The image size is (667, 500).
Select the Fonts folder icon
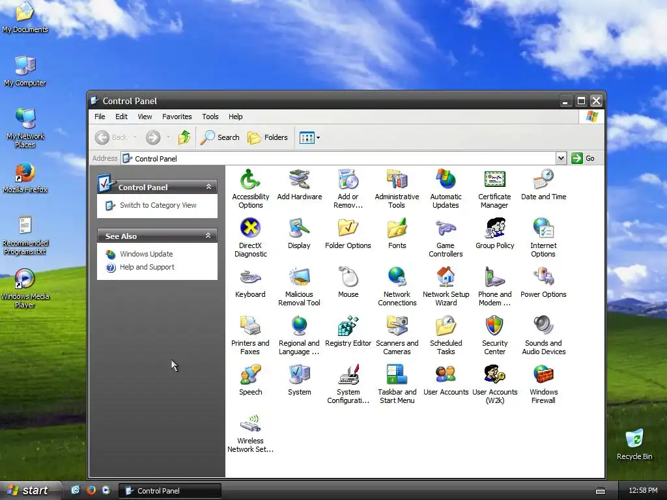click(397, 234)
